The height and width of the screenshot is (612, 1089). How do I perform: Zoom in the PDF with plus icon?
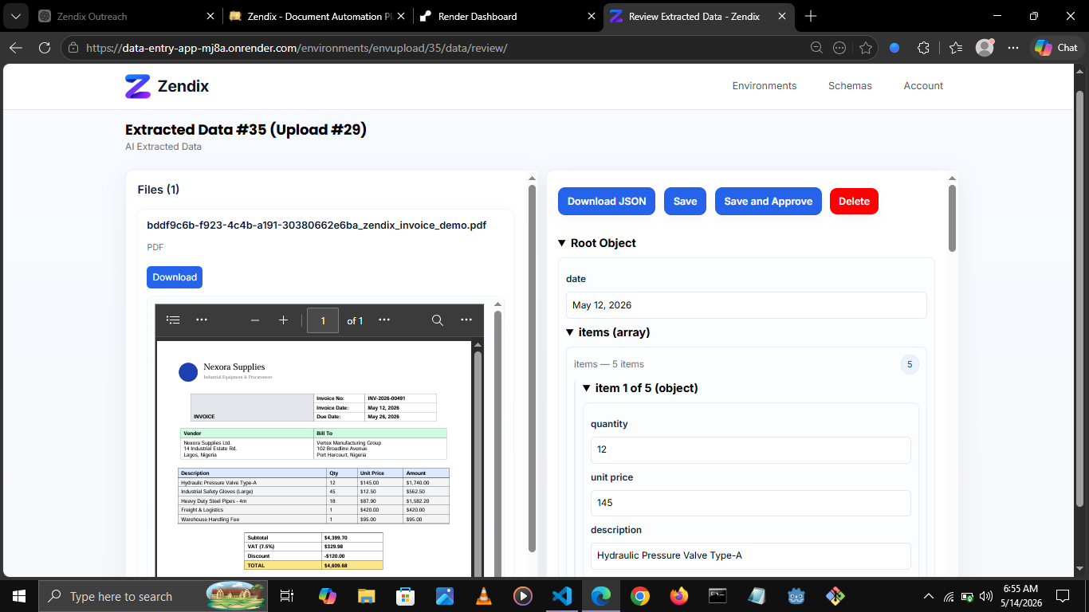[x=283, y=320]
